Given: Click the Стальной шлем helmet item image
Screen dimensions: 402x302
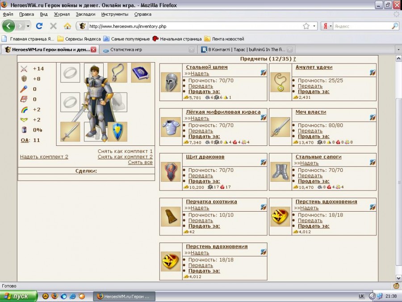Looking at the screenshot, I should (x=171, y=82).
